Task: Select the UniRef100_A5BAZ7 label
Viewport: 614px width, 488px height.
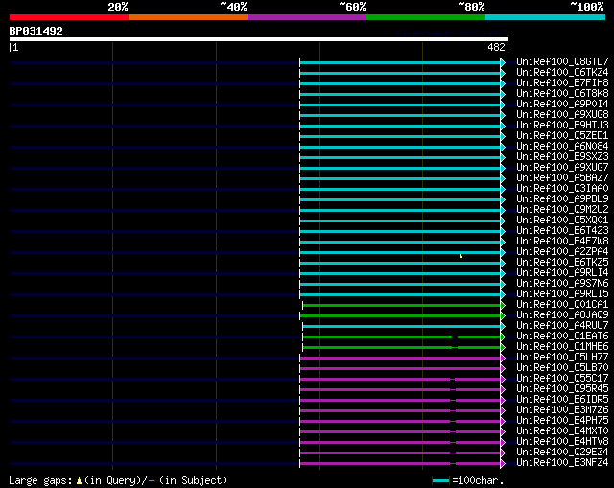Action: tap(562, 178)
